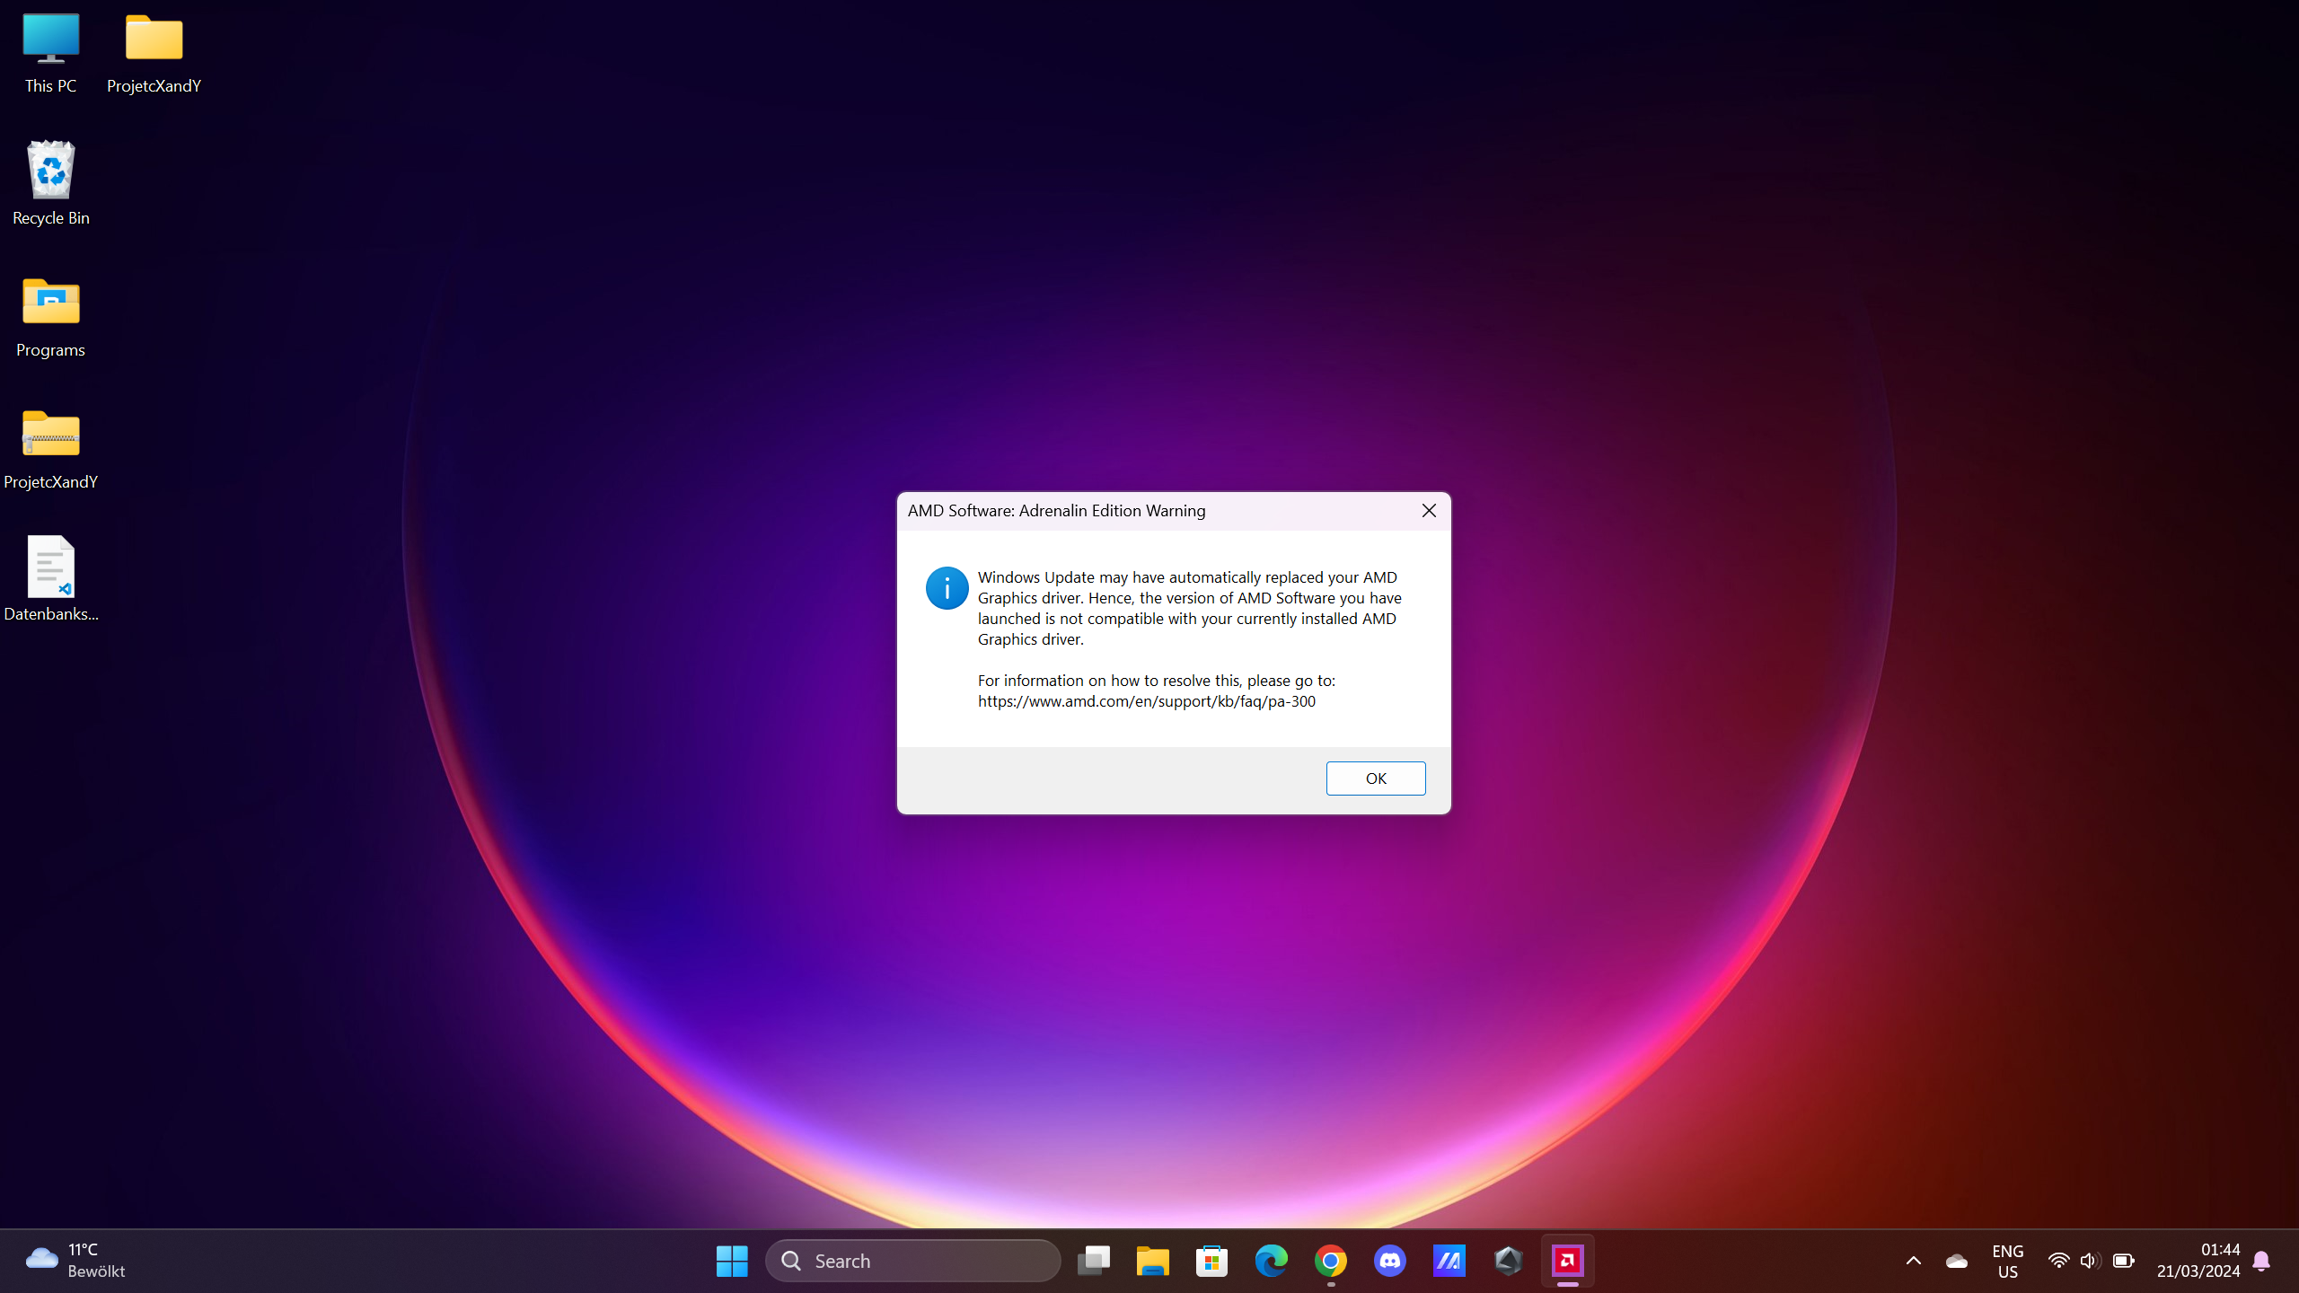Open the Windows Start menu
Screen dimensions: 2299x1293
[x=732, y=1261]
